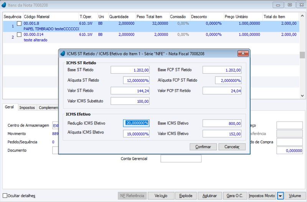Click the Base ICMS Efetivo field
This screenshot has height=202, width=307.
click(x=222, y=123)
